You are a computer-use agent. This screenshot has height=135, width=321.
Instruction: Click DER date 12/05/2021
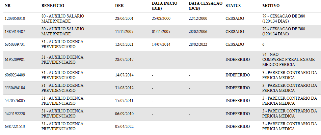[124, 44]
